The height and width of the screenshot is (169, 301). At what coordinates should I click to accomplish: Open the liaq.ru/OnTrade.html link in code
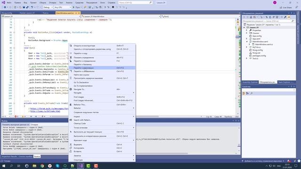pyautogui.click(x=45, y=111)
